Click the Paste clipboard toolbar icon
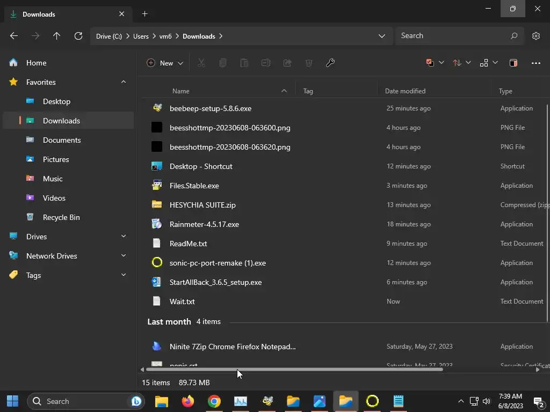550x412 pixels. [244, 63]
